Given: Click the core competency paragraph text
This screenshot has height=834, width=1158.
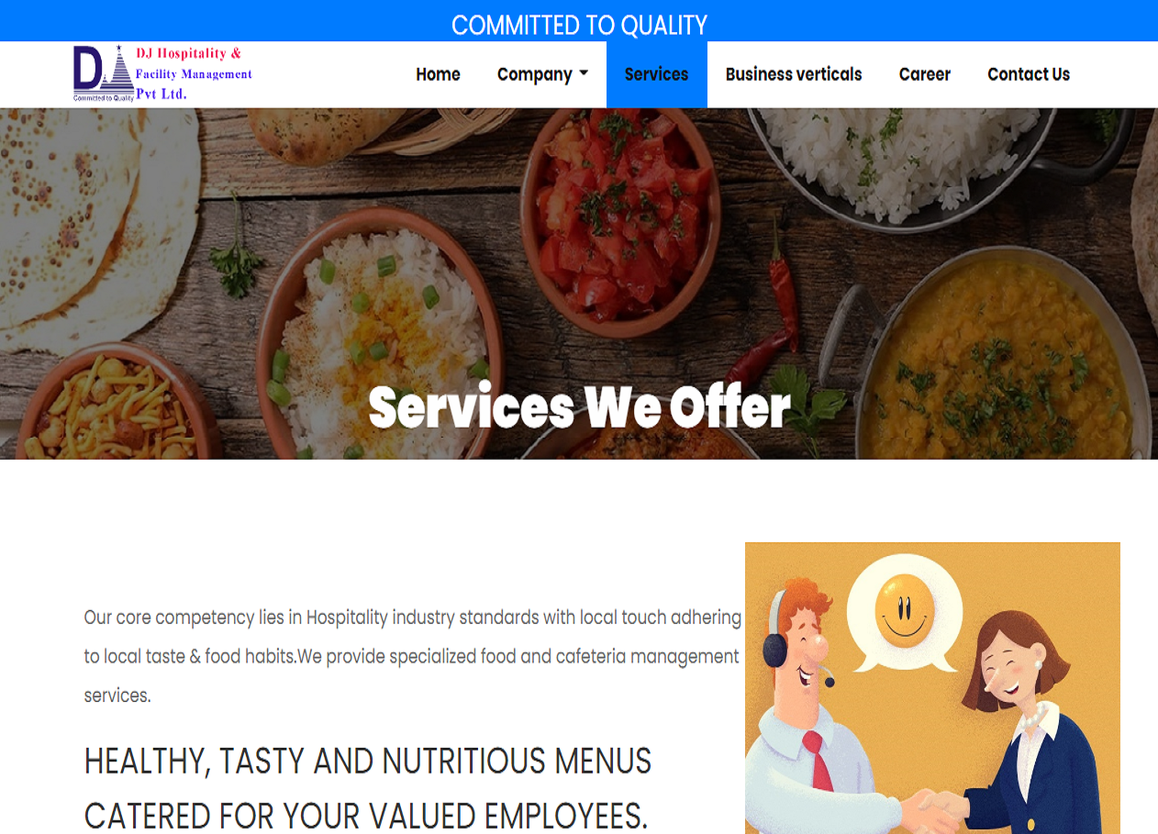Looking at the screenshot, I should point(413,656).
